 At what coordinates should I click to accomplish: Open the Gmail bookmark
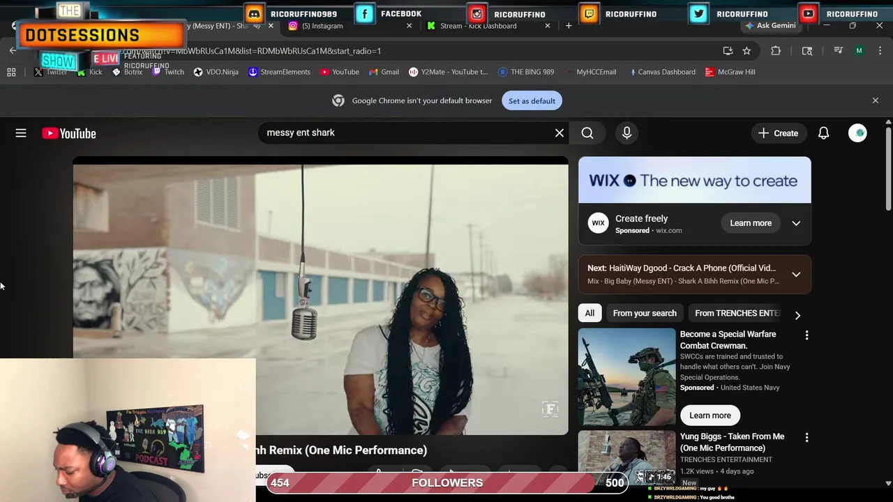click(384, 72)
